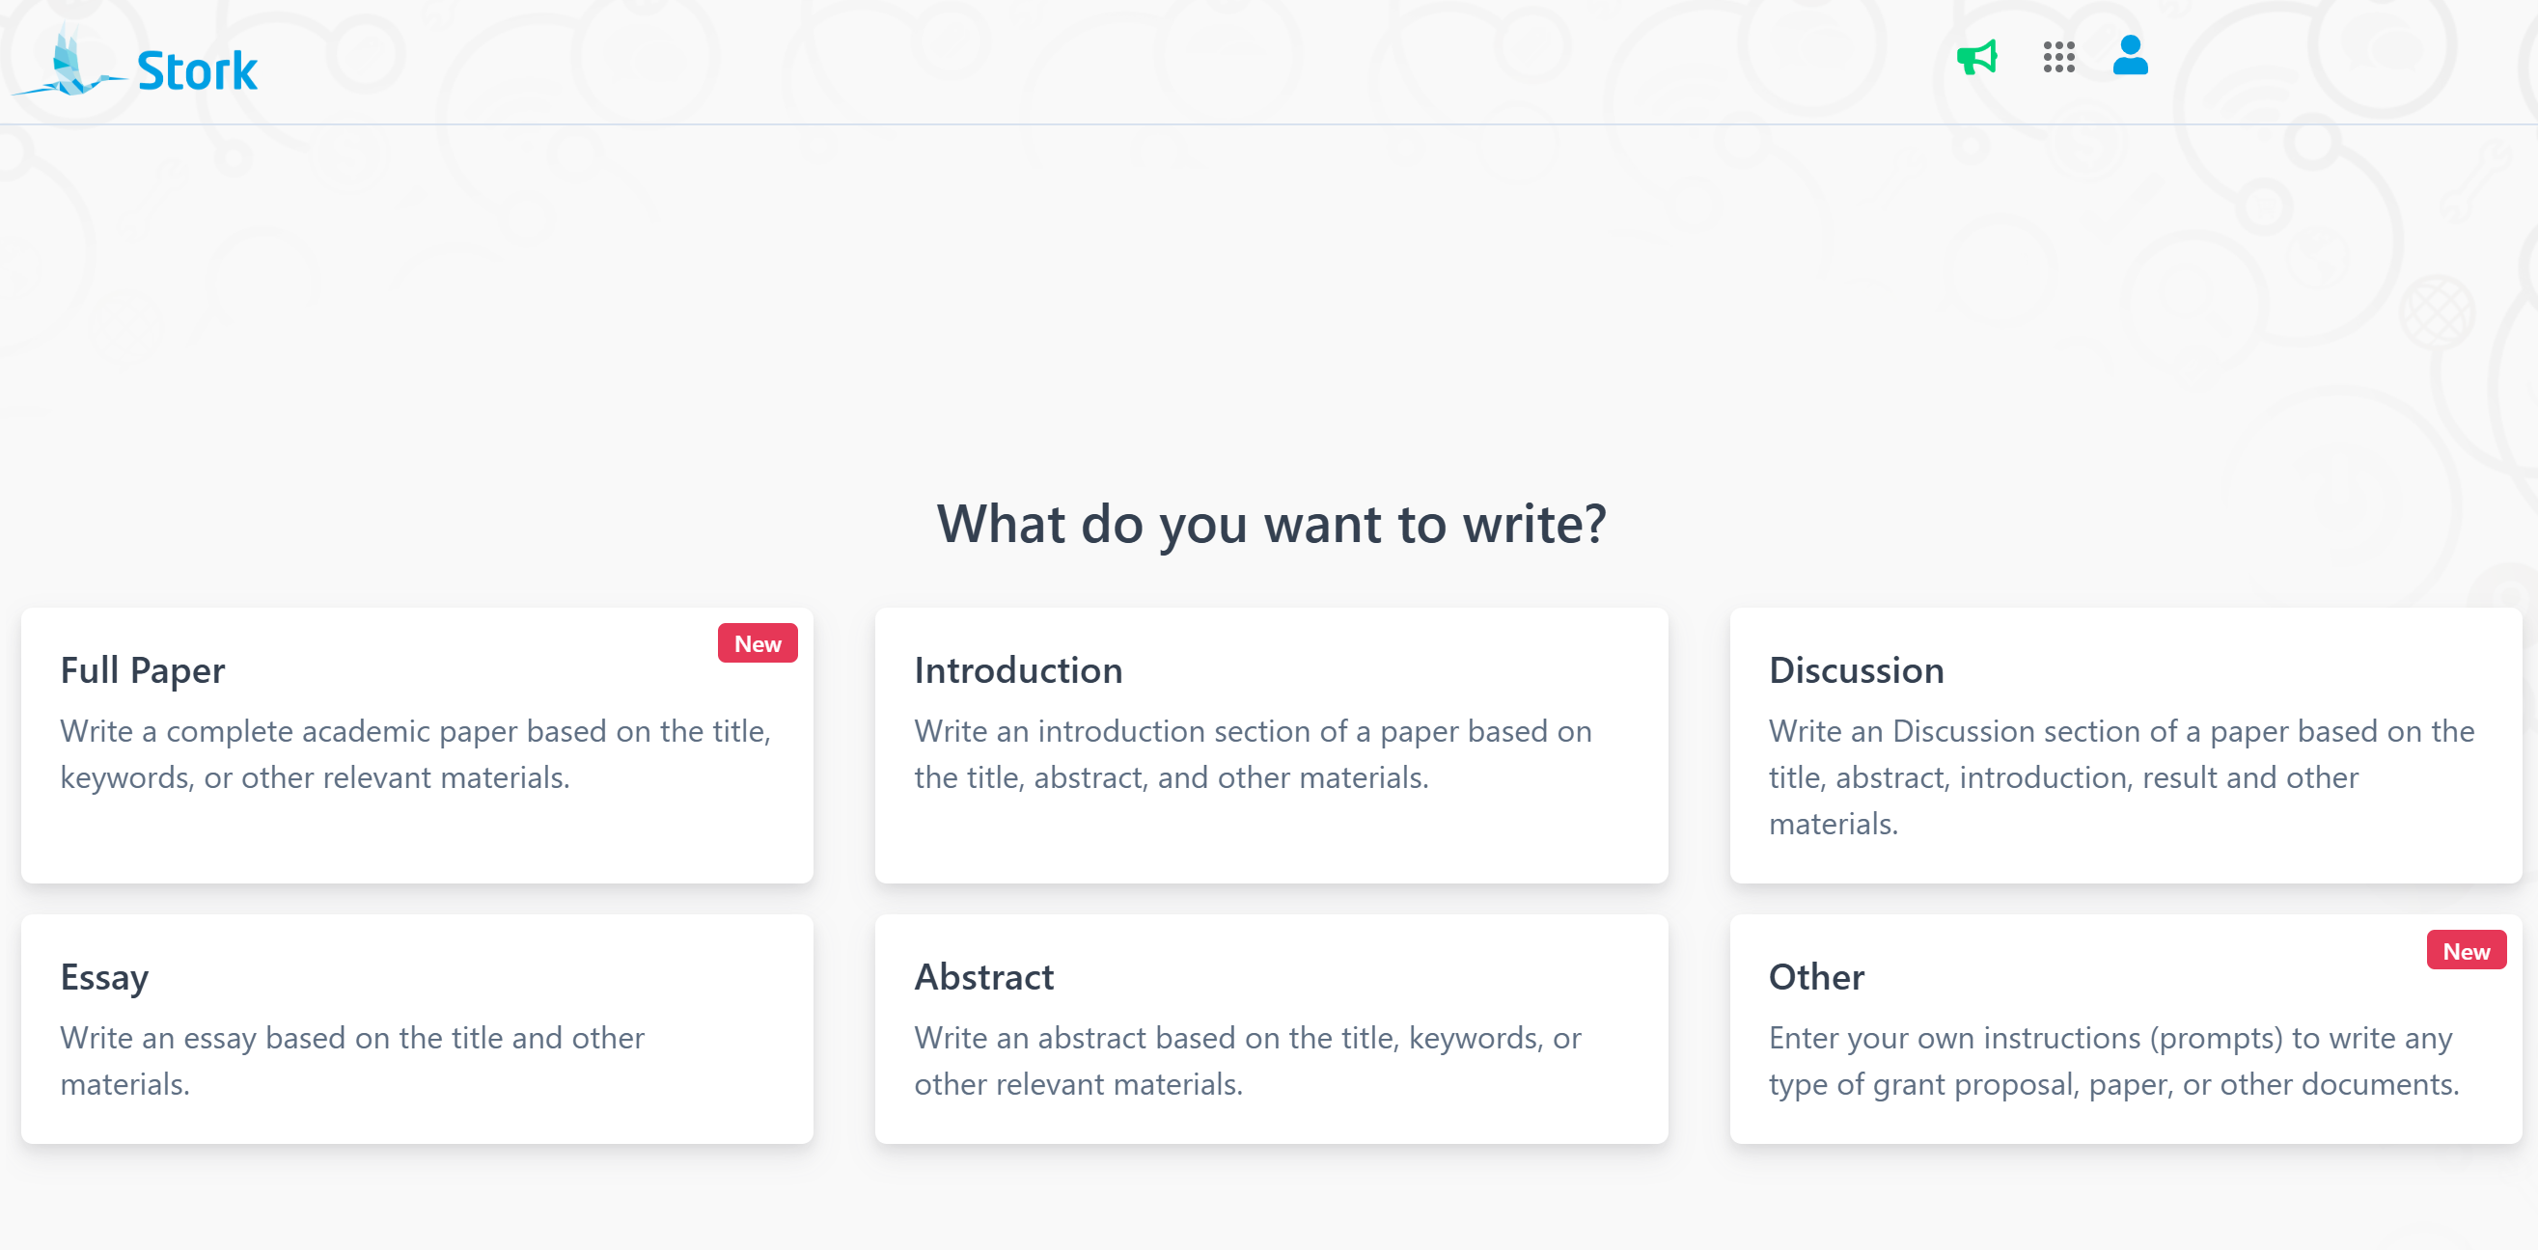The image size is (2538, 1250).
Task: Click the New badge on Full Paper
Action: [x=757, y=644]
